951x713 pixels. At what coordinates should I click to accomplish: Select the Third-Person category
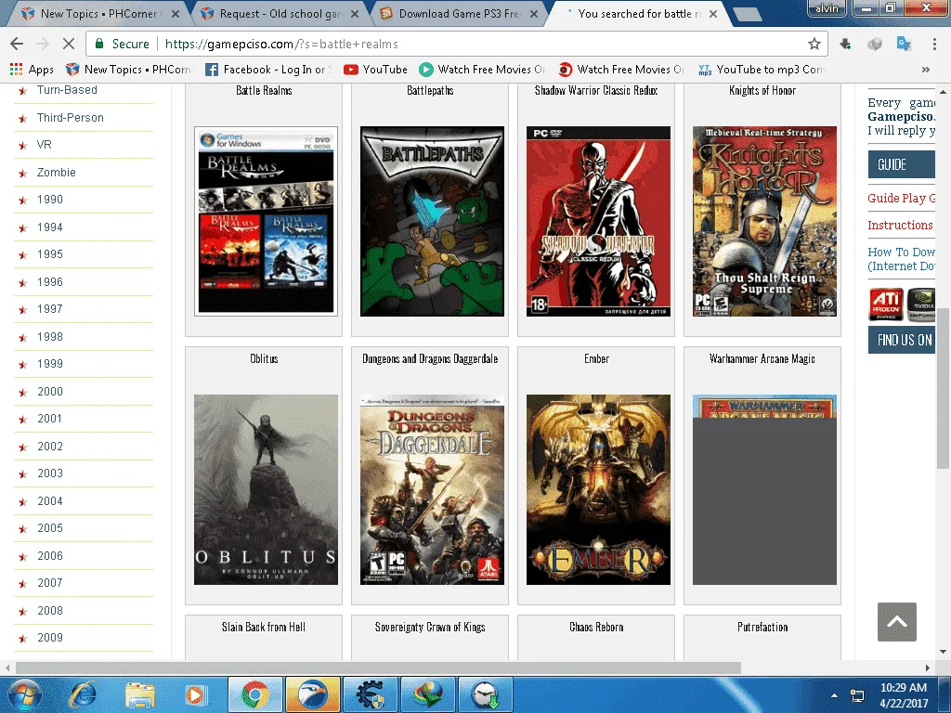point(71,118)
